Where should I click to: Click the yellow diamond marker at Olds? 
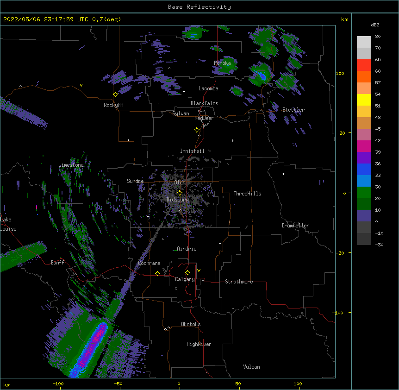tap(180, 193)
